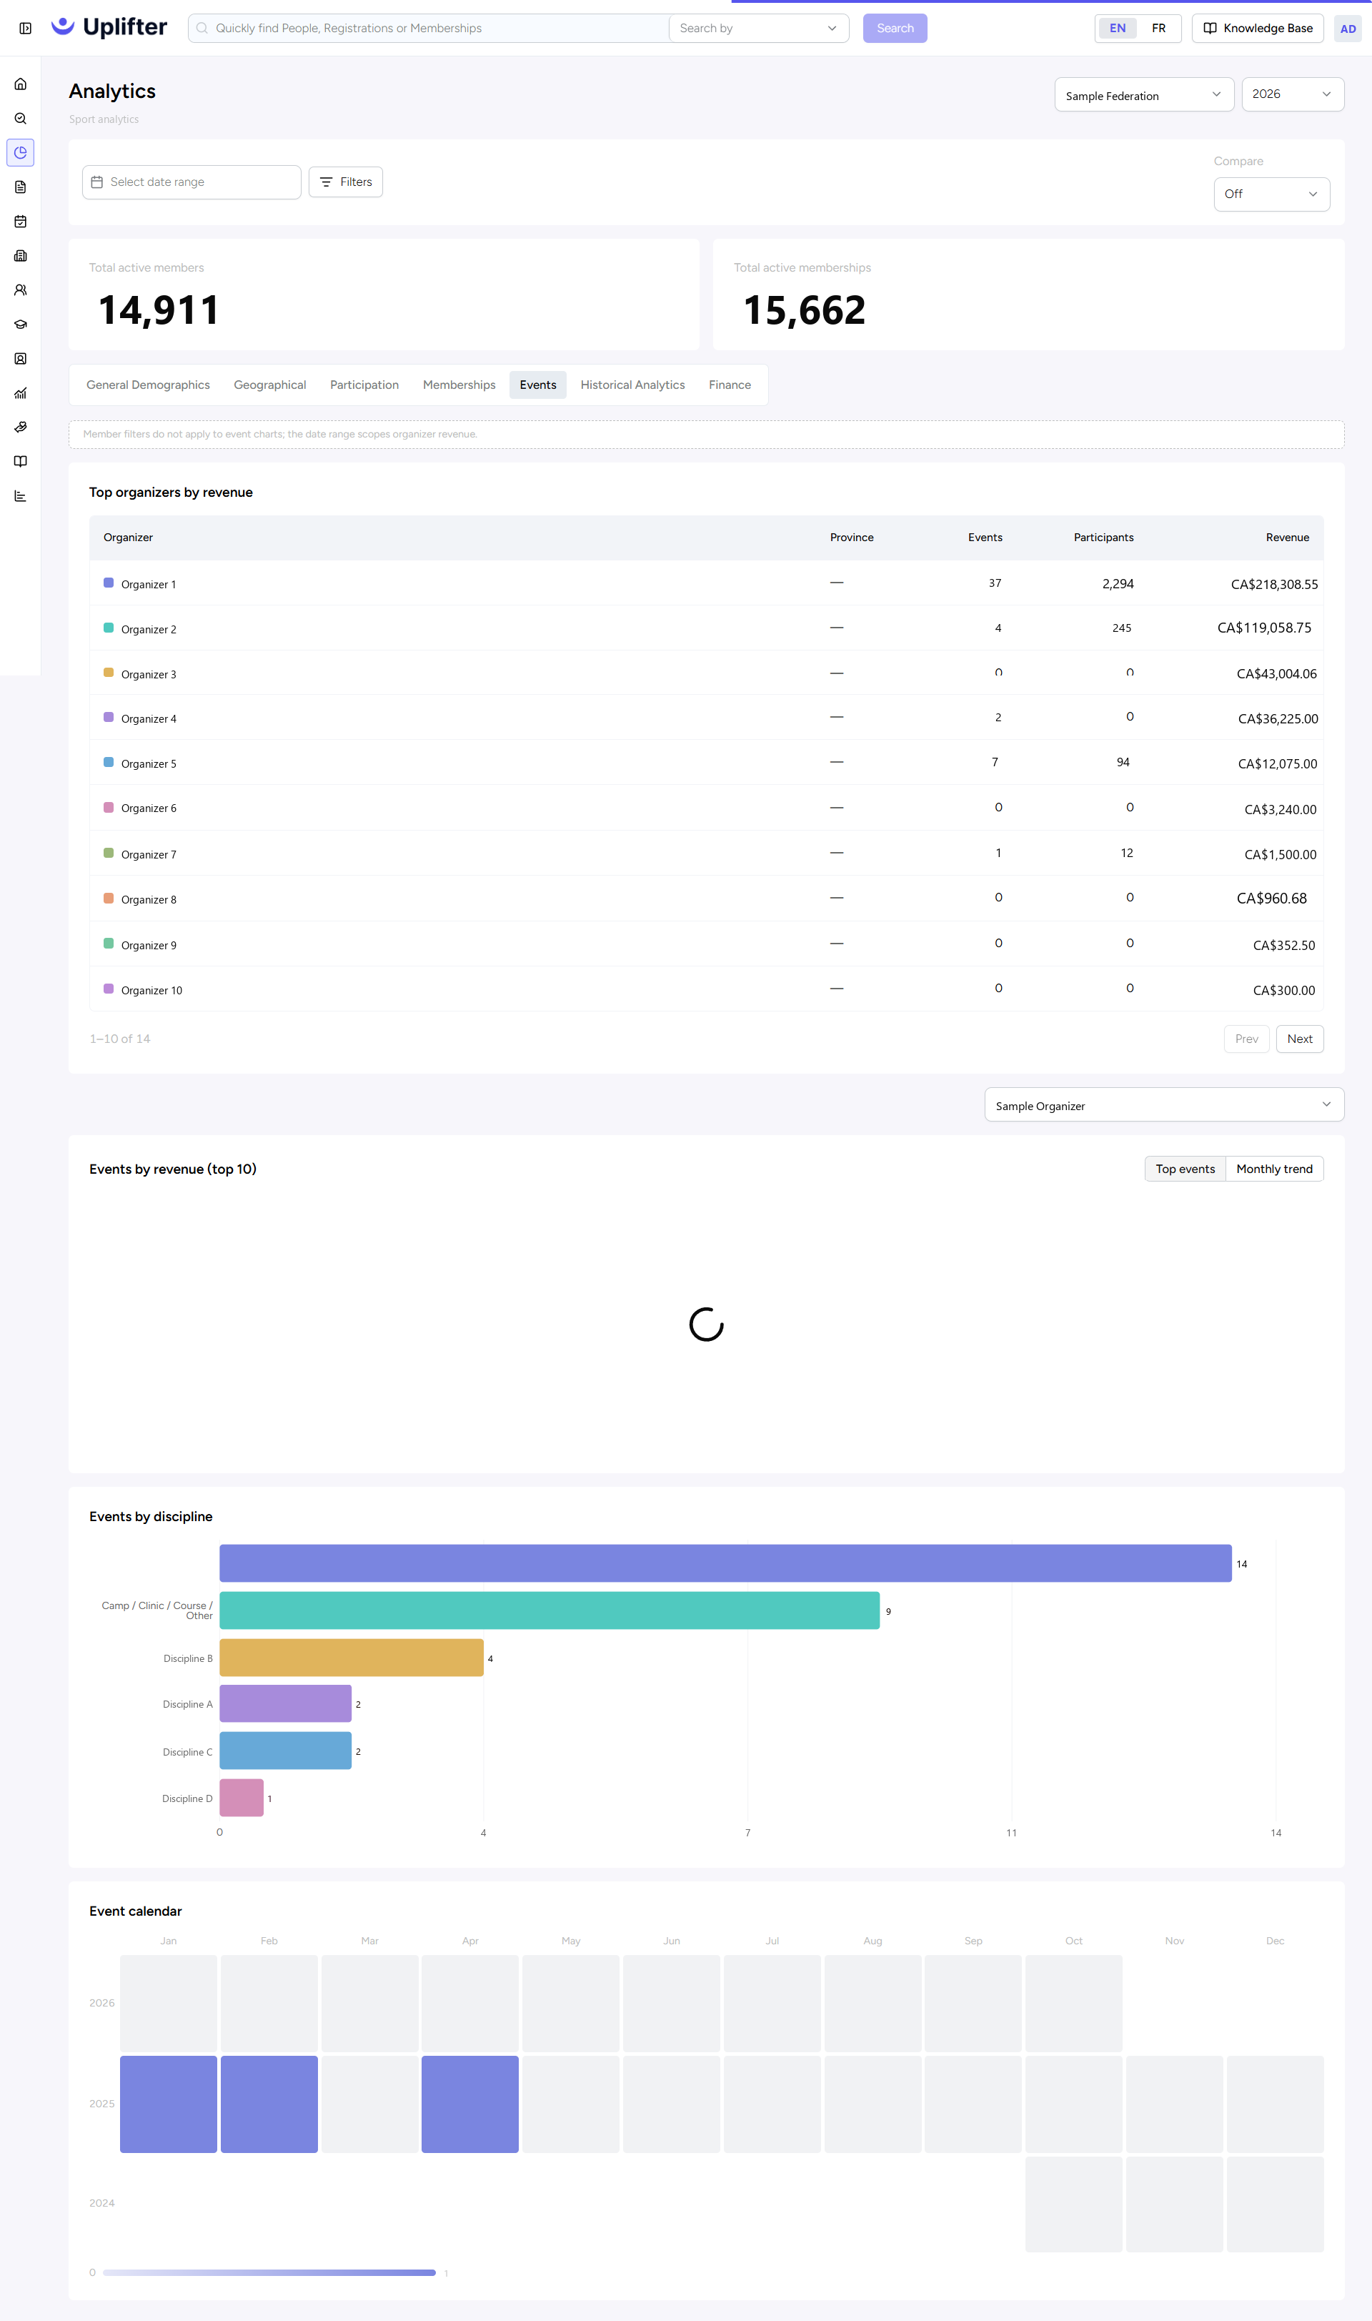
Task: Open the 2026 year dropdown
Action: point(1293,94)
